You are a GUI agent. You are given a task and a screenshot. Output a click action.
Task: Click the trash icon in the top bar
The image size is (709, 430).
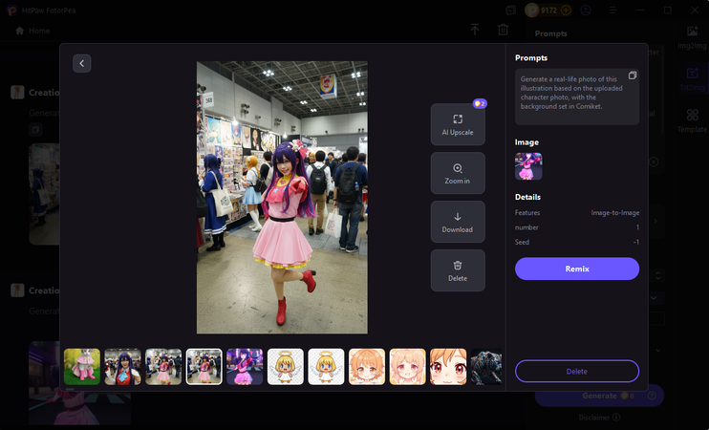[x=503, y=30]
